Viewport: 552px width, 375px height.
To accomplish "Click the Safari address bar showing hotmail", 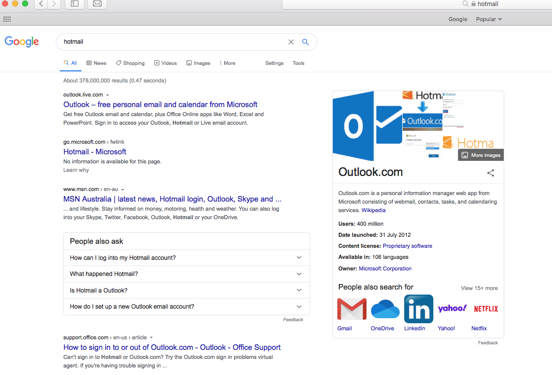I will point(417,4).
